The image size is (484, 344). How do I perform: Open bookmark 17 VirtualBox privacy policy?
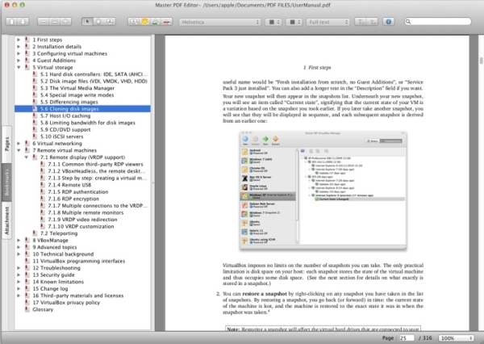point(66,303)
